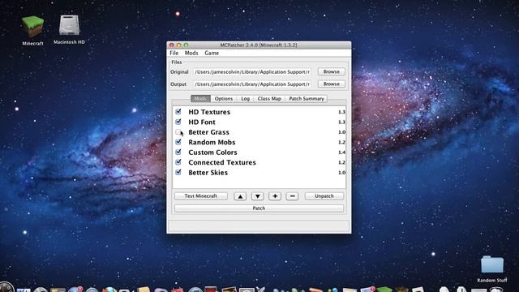Screen dimensions: 519x292
Task: Click the Output file path field
Action: point(252,84)
